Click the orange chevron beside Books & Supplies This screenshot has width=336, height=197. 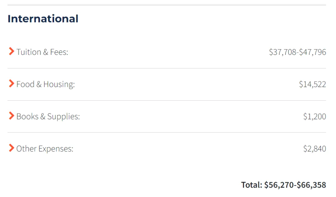point(12,116)
